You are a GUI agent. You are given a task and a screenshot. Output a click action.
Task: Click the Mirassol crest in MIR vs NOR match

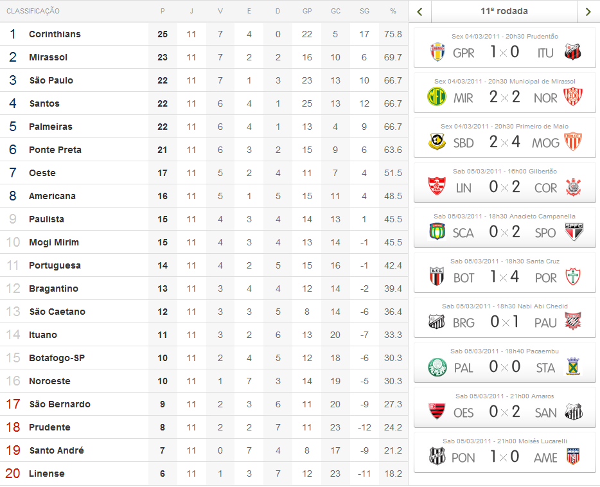point(437,97)
